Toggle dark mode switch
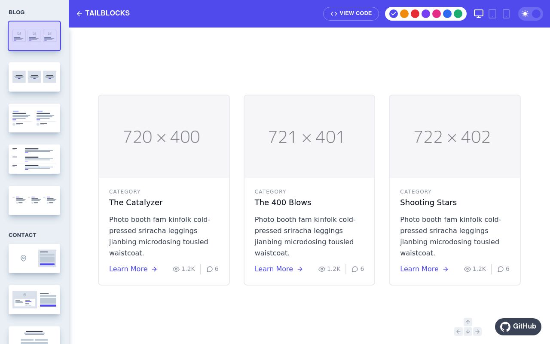The image size is (550, 344). pos(531,14)
